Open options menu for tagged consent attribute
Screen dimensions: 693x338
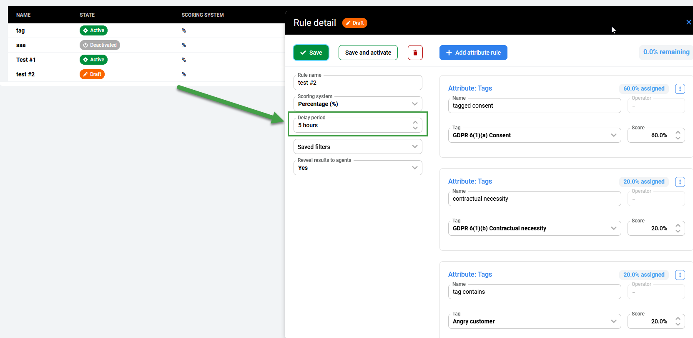click(x=680, y=89)
